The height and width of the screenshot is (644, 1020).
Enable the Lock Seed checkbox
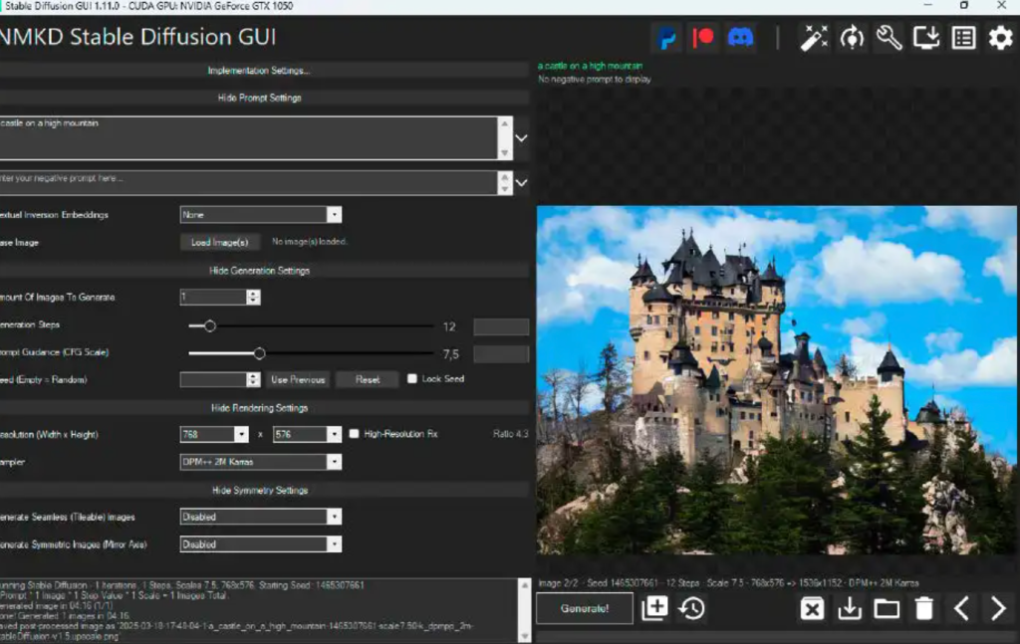pos(412,379)
